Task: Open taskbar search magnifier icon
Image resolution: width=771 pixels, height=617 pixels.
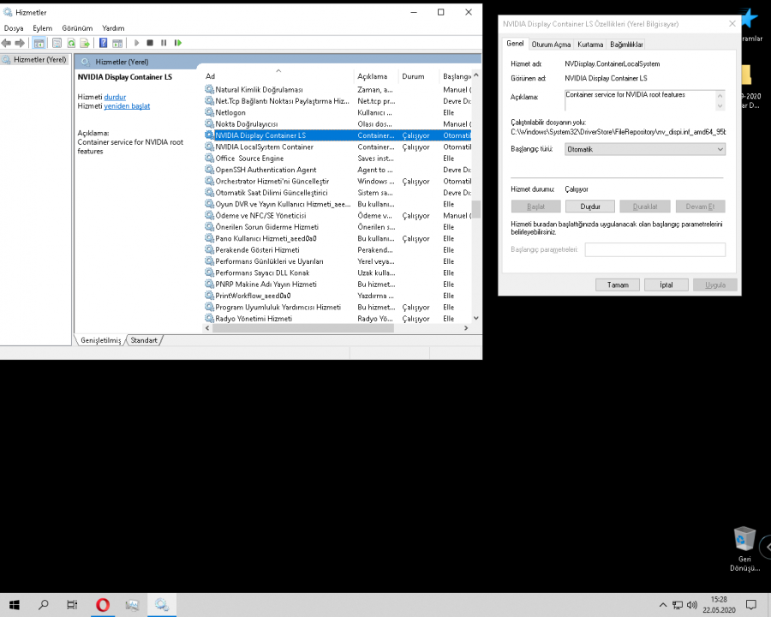Action: 44,605
